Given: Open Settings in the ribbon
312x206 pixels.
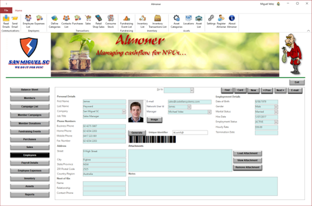Looking at the screenshot, I should tap(211, 20).
